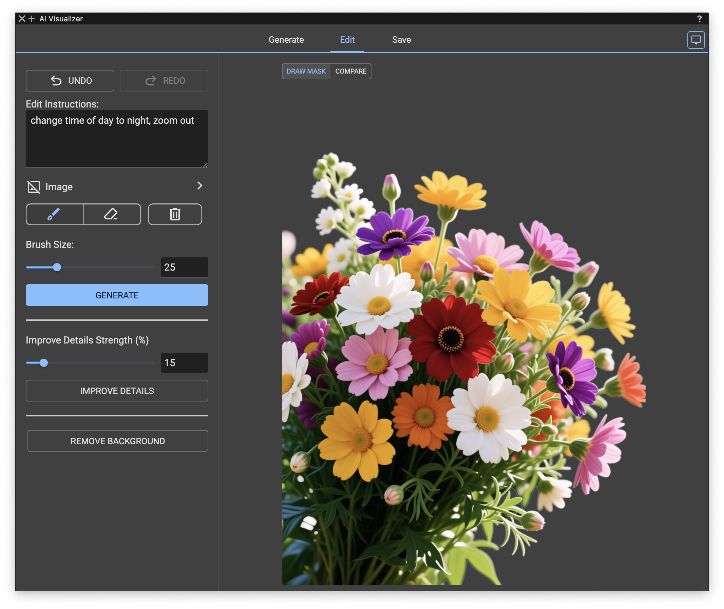Switch to the Generate tab

click(286, 40)
